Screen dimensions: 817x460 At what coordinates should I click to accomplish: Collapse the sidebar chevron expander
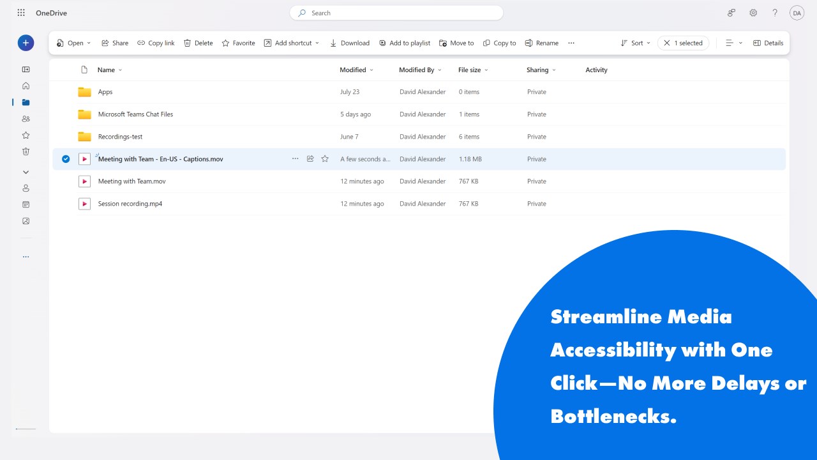click(x=26, y=172)
